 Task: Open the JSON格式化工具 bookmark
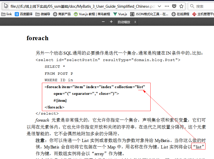[149, 14]
